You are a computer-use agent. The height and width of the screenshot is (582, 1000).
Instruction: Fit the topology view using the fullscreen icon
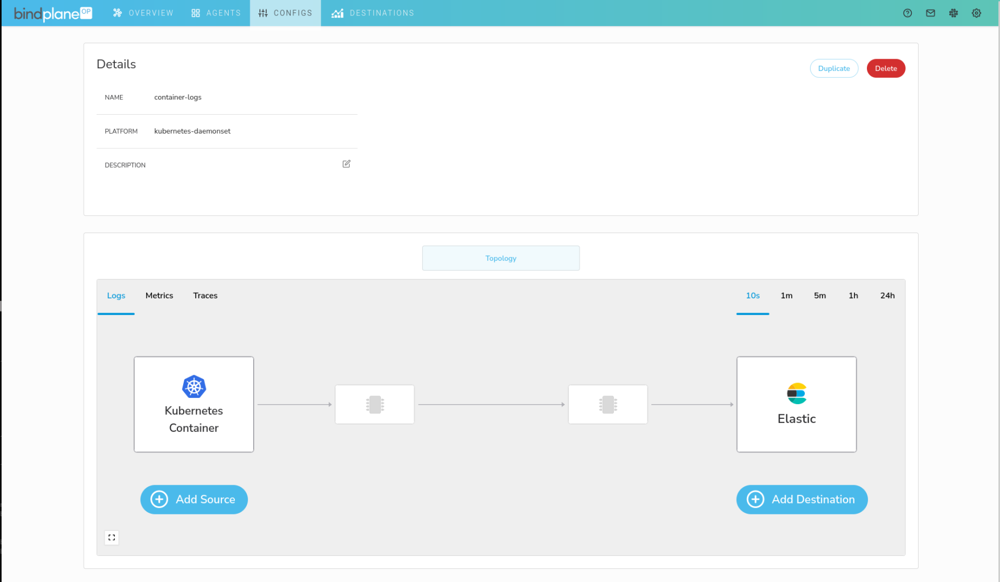[111, 538]
